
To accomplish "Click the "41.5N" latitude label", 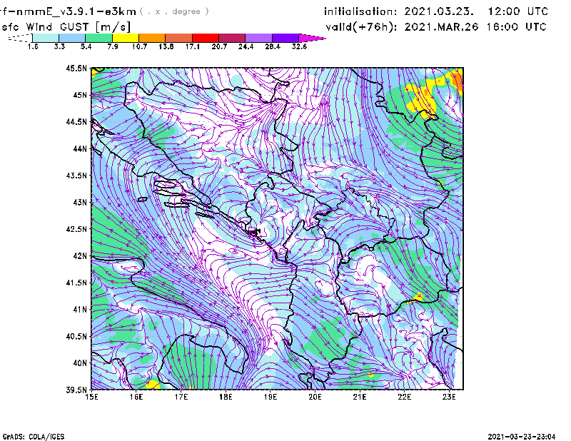I will coord(76,283).
